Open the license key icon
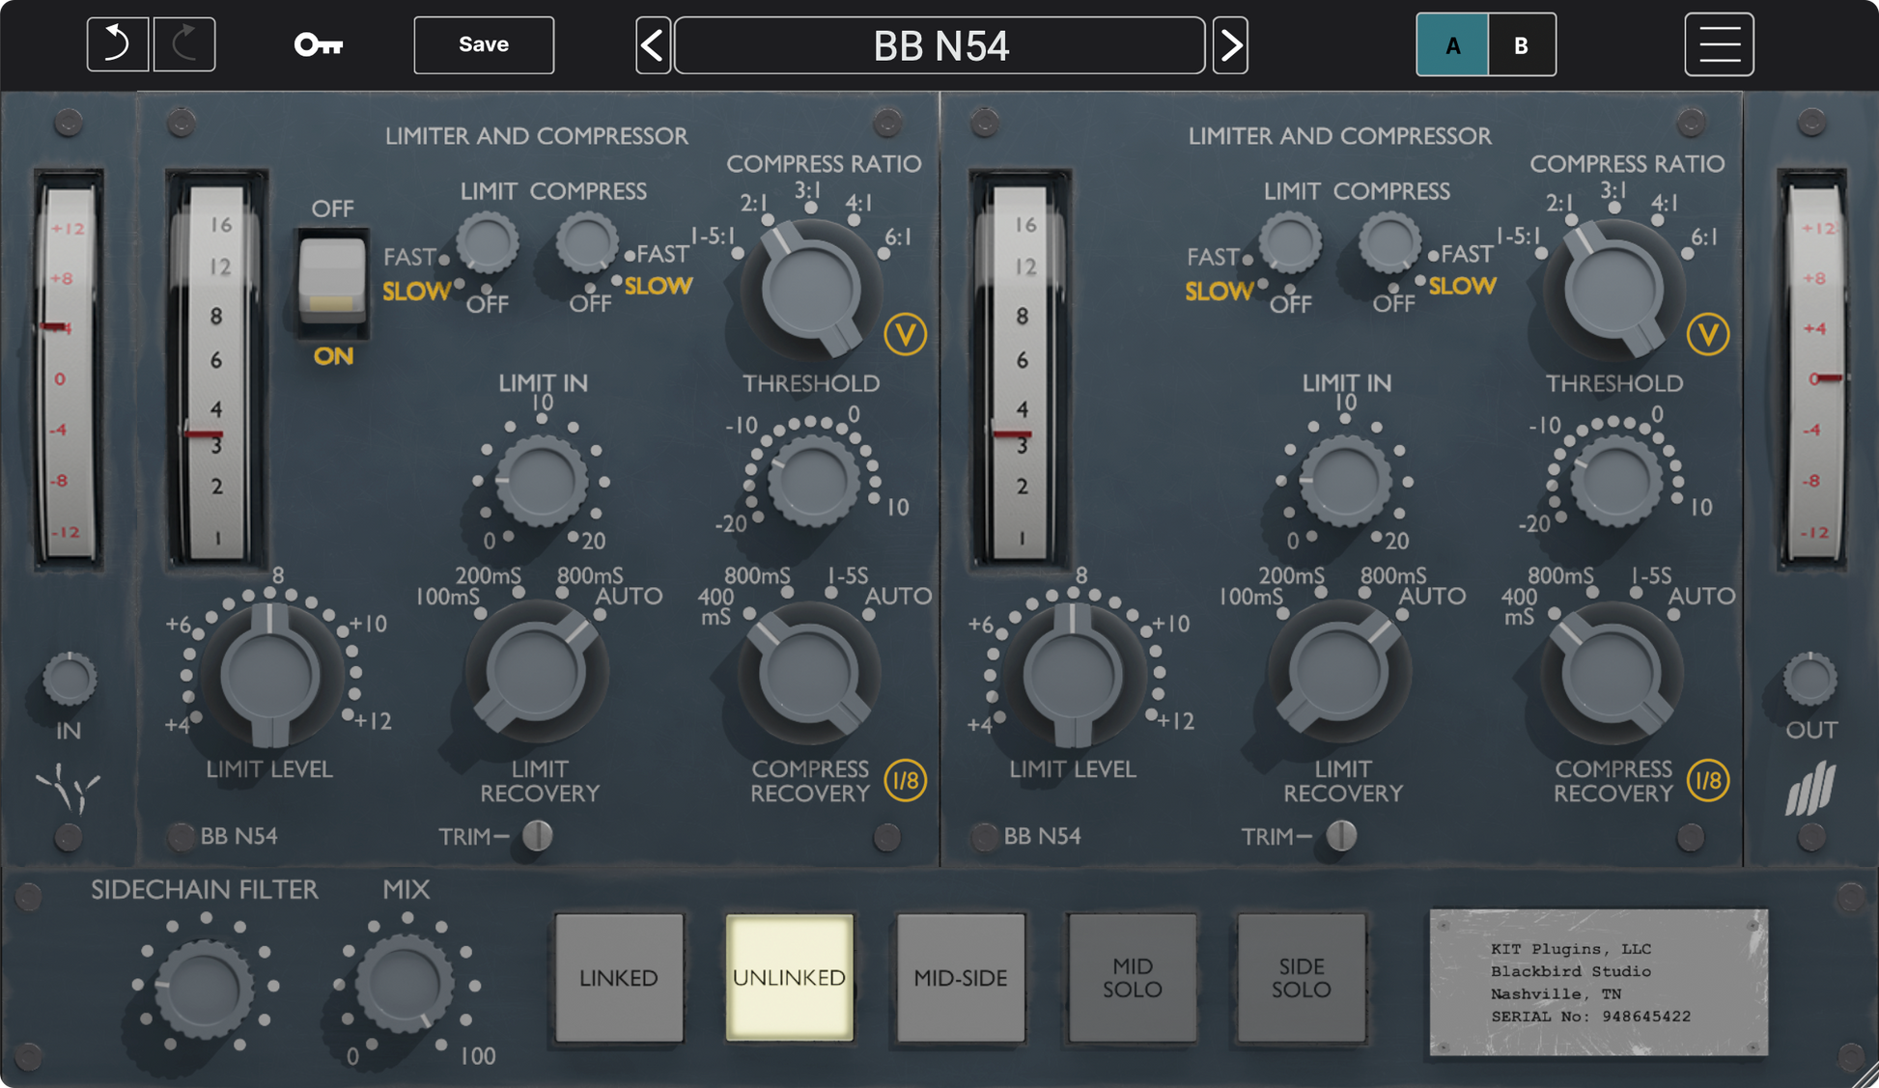 pos(319,43)
